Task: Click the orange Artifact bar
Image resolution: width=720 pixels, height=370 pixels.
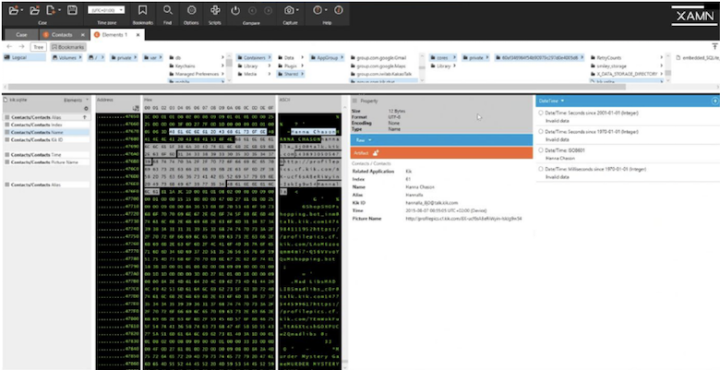Action: pyautogui.click(x=441, y=153)
